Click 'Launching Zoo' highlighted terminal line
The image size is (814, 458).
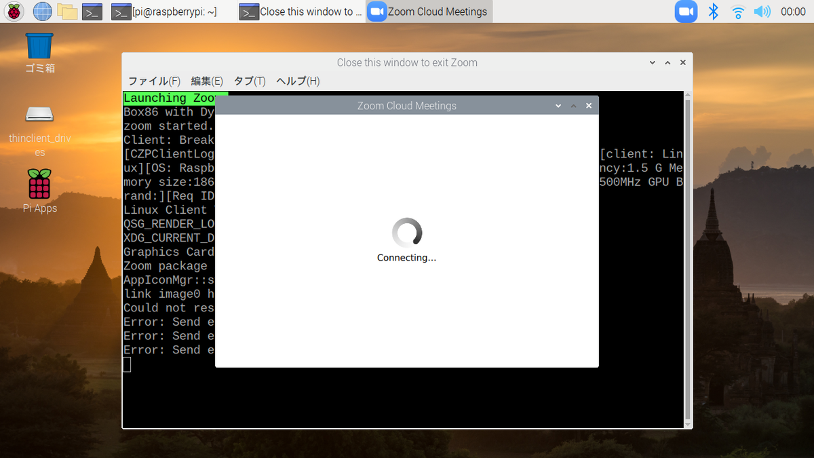pos(170,98)
